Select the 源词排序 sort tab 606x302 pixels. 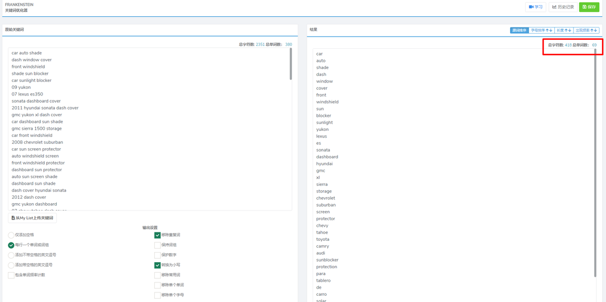point(519,30)
